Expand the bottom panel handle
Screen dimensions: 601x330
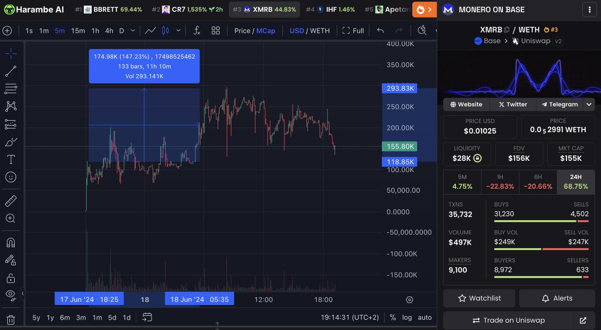tap(217, 326)
